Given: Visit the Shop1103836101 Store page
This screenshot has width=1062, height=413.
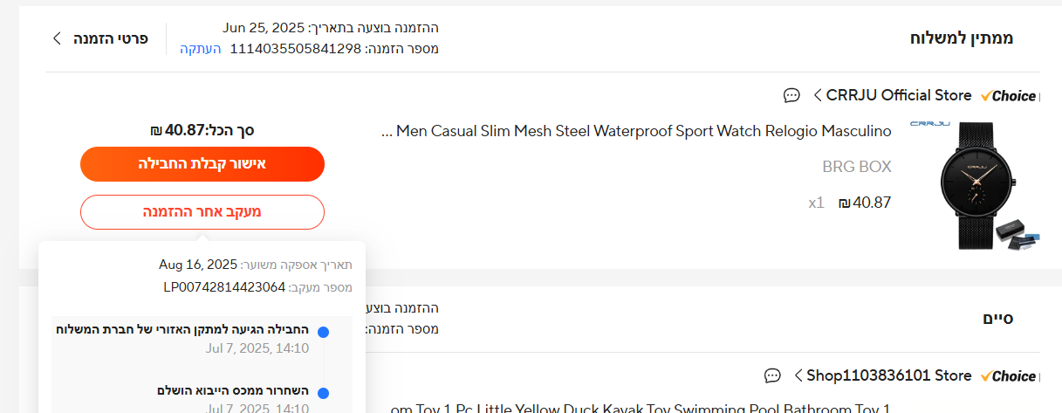Looking at the screenshot, I should (887, 375).
